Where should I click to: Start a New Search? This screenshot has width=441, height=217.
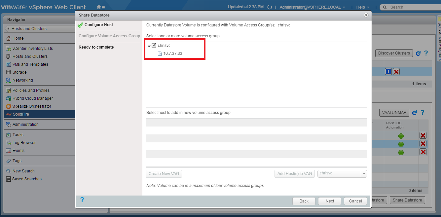click(23, 171)
